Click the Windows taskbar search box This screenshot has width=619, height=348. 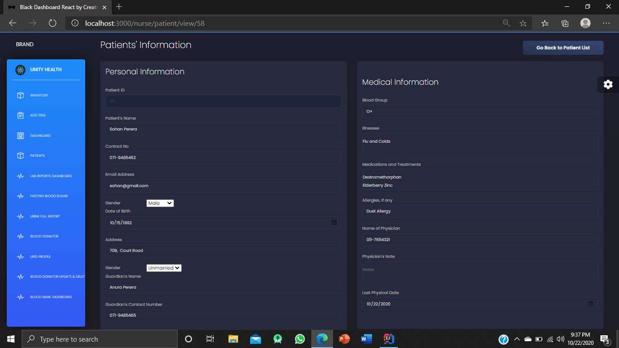click(x=100, y=339)
